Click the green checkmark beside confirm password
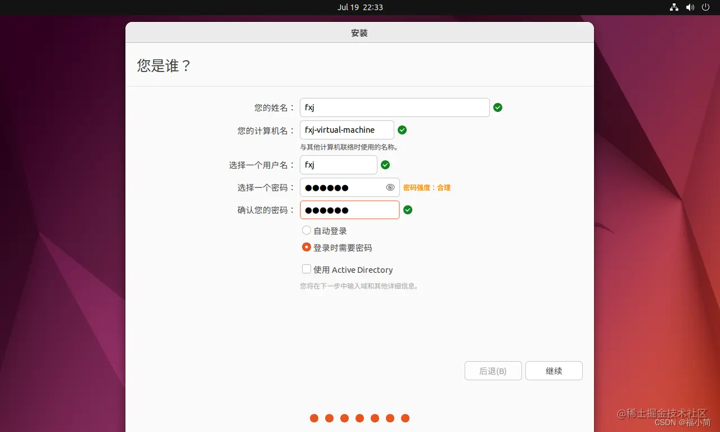720x432 pixels. [x=408, y=210]
